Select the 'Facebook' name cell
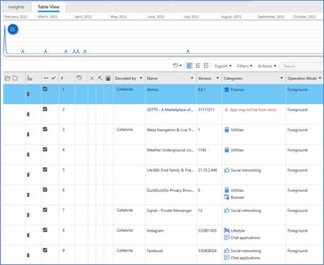The image size is (324, 265). click(155, 251)
